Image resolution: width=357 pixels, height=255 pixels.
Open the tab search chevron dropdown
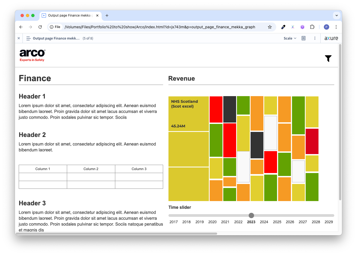pyautogui.click(x=337, y=15)
